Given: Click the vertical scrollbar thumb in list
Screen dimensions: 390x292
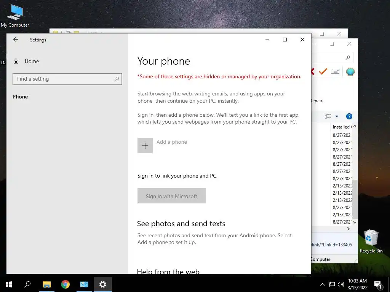Looking at the screenshot, I should (x=355, y=199).
